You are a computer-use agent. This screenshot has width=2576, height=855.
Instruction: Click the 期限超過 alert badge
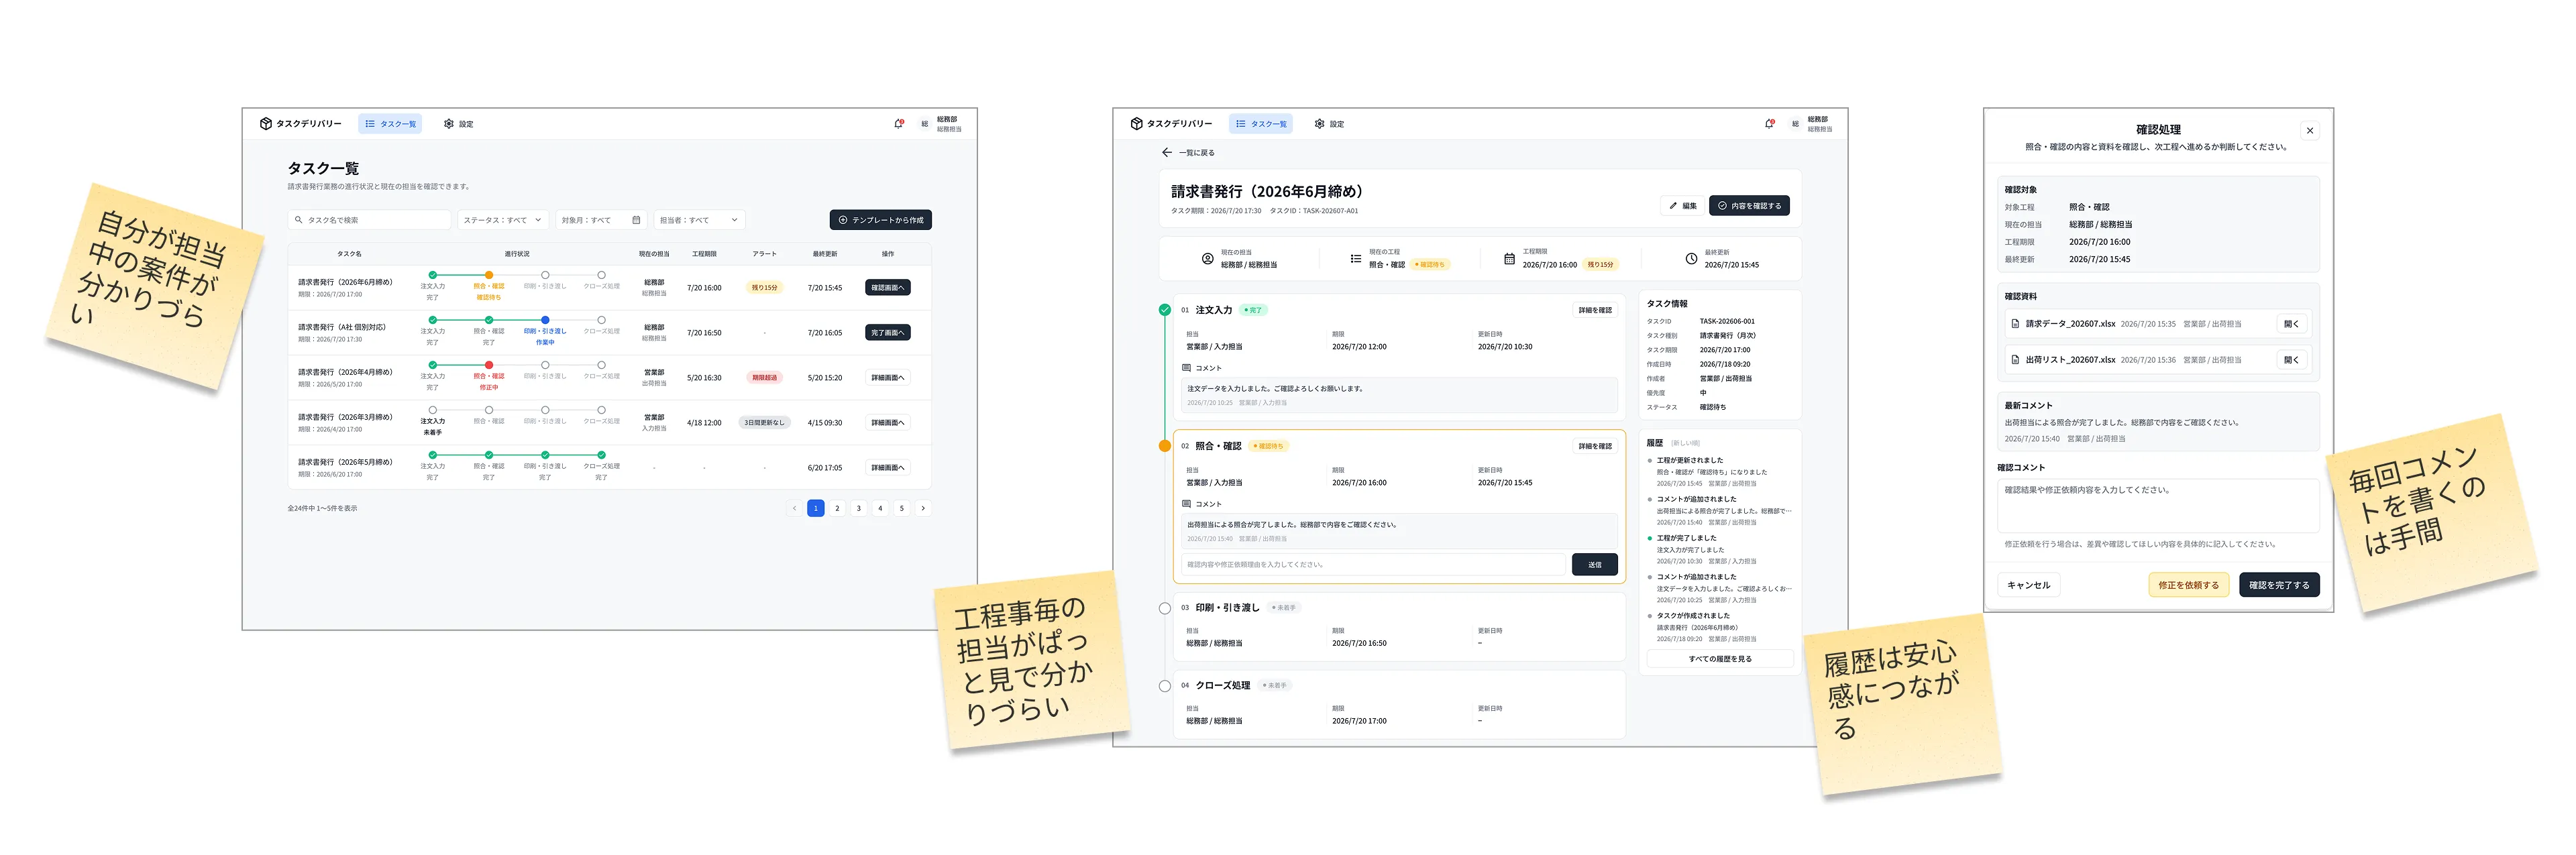[764, 378]
